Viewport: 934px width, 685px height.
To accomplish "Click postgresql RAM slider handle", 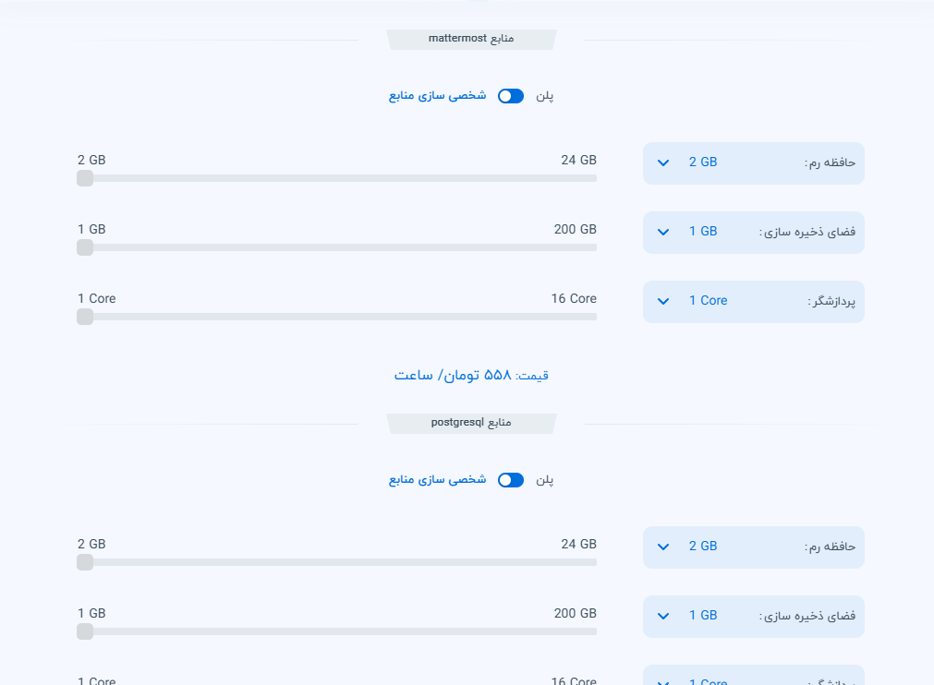I will pos(85,562).
